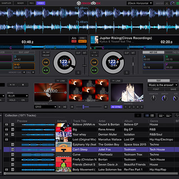Halve deck 2 loop with left arrow
Viewport: 179px width, 179px height.
(x=92, y=55)
